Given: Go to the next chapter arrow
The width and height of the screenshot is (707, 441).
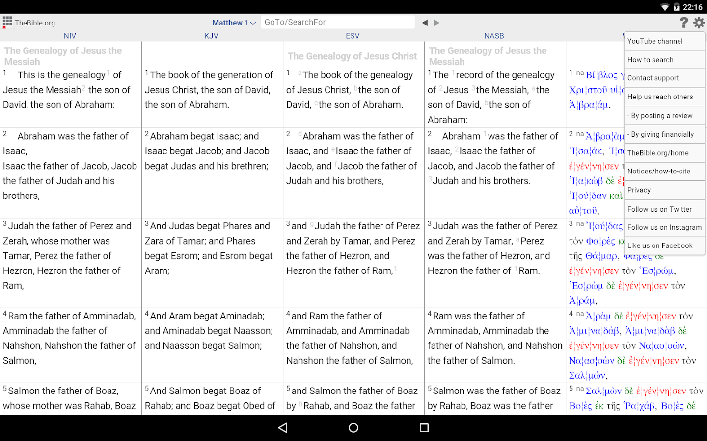Looking at the screenshot, I should (x=436, y=23).
